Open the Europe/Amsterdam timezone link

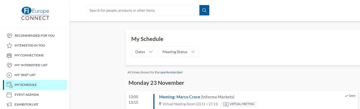click(x=169, y=72)
